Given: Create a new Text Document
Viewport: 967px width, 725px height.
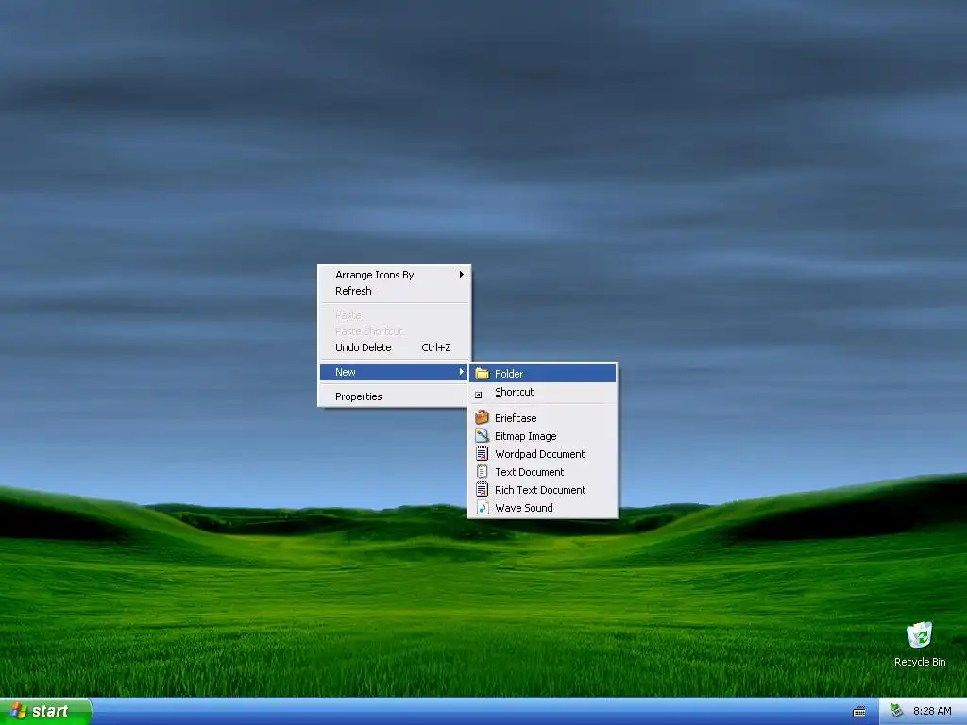Looking at the screenshot, I should [x=543, y=472].
